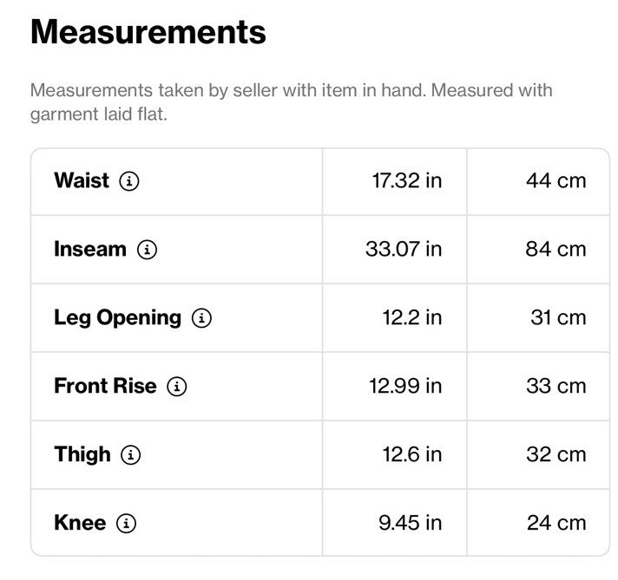Open the Front Rise info icon
618x580 pixels.
[x=177, y=387]
